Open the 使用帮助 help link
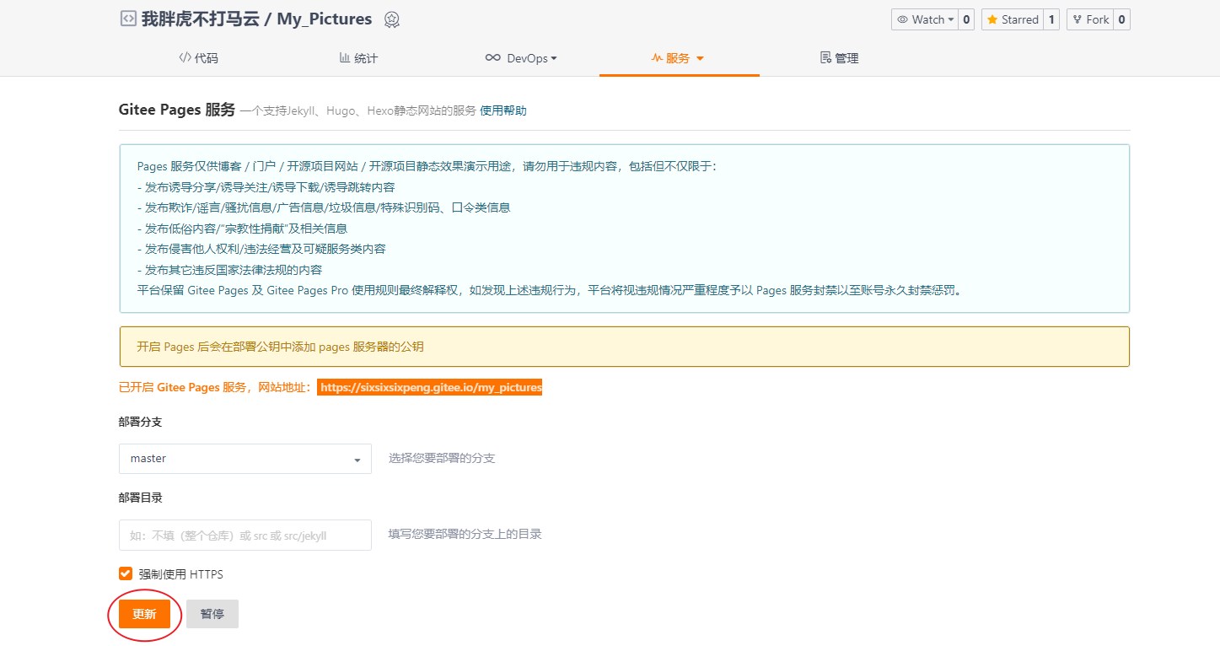The width and height of the screenshot is (1220, 646). click(503, 110)
